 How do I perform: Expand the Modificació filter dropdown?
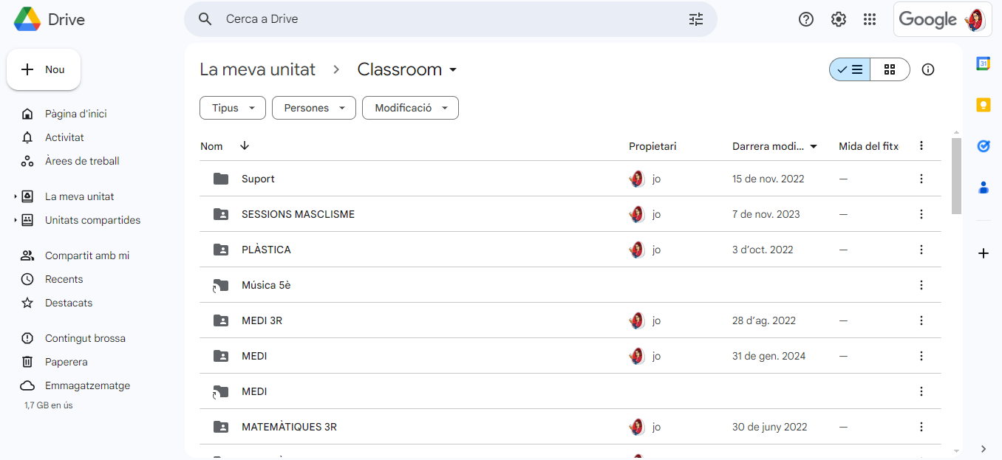tap(410, 108)
